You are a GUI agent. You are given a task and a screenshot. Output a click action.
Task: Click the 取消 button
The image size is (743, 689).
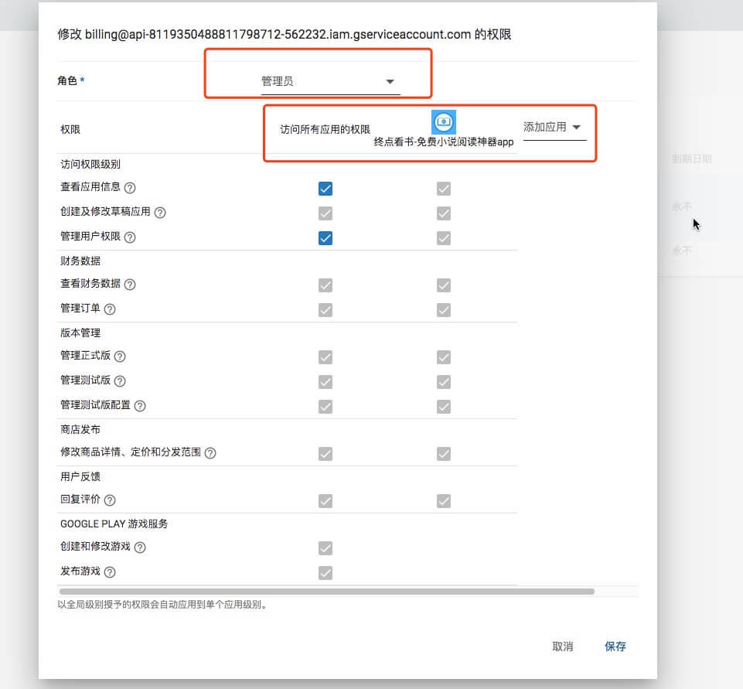[x=562, y=646]
